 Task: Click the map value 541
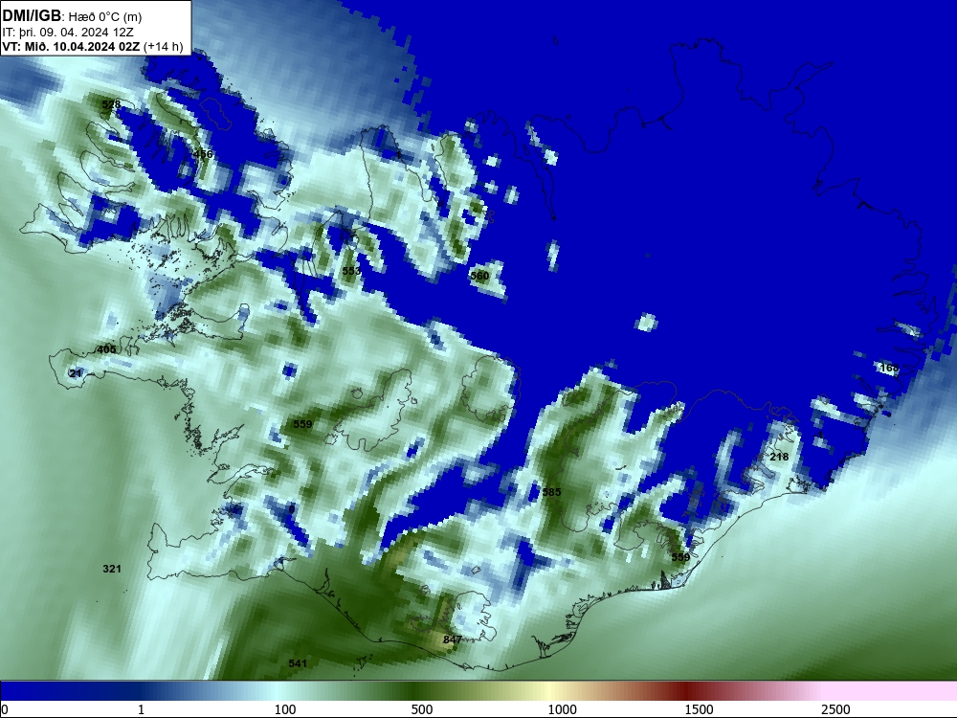tap(298, 663)
